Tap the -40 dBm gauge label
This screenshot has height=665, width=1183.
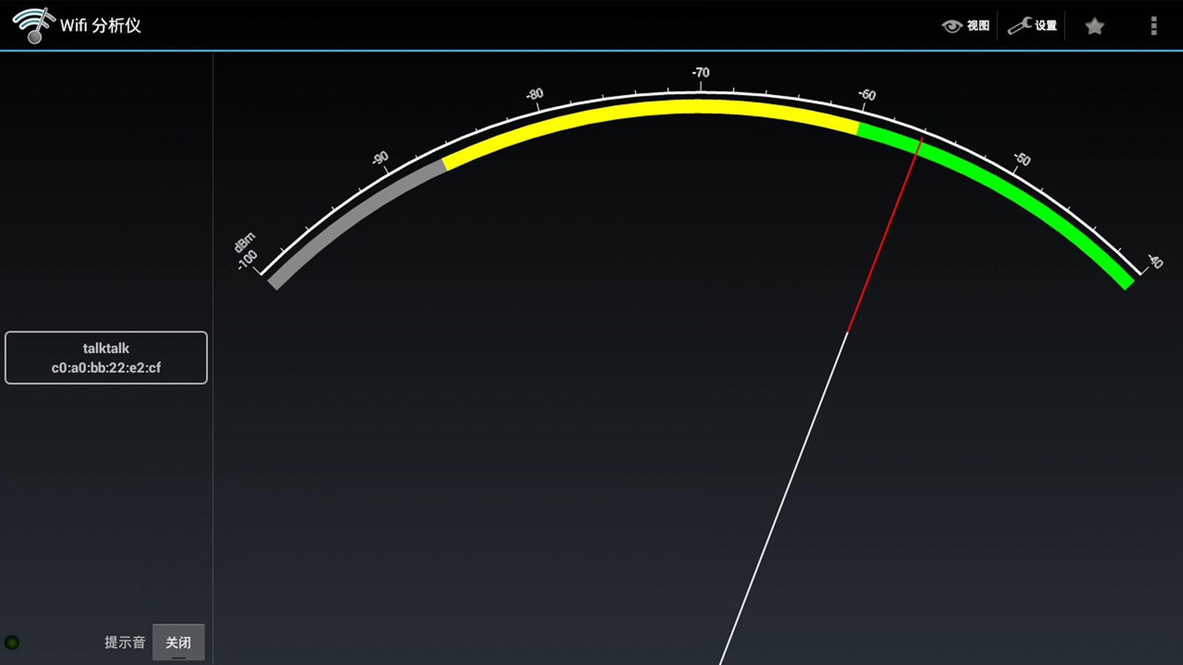click(x=1155, y=262)
